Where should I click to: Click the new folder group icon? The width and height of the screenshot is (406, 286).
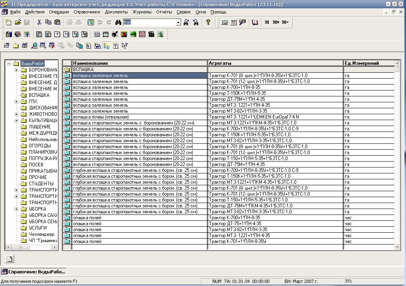(x=16, y=46)
